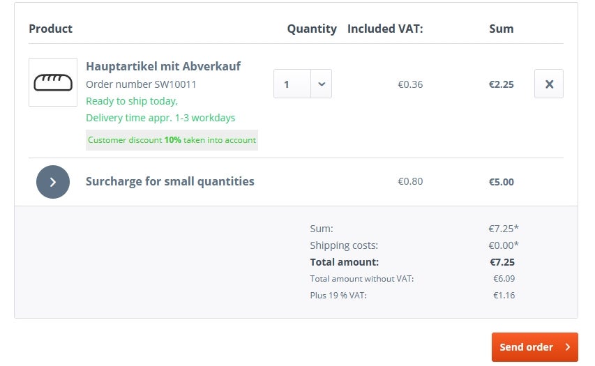Click the Send order button
Screen dimensions: 595x366
pos(535,347)
